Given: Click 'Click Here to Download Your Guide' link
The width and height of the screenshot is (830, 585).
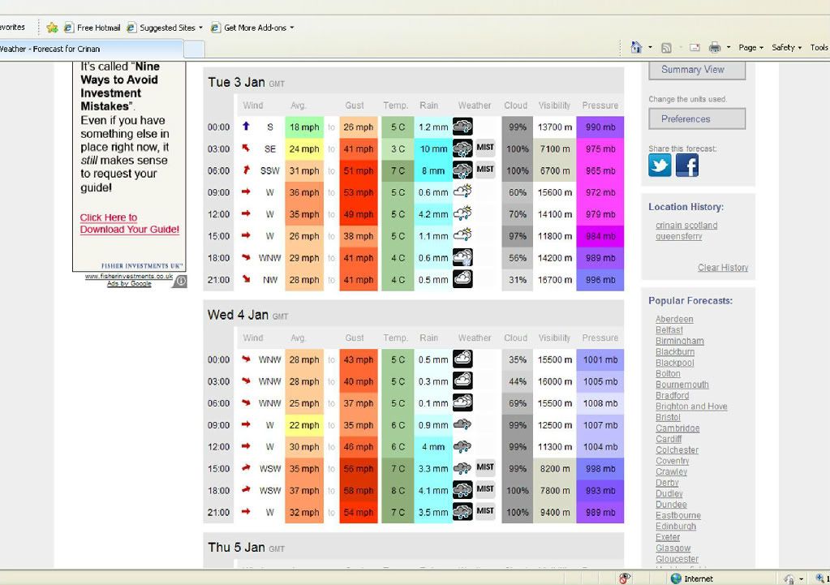Looking at the screenshot, I should click(129, 223).
